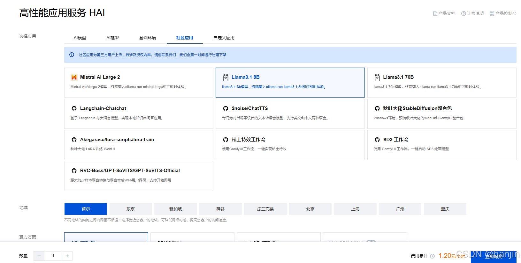Go to the 社区应用 tab
The width and height of the screenshot is (521, 263).
tap(185, 38)
